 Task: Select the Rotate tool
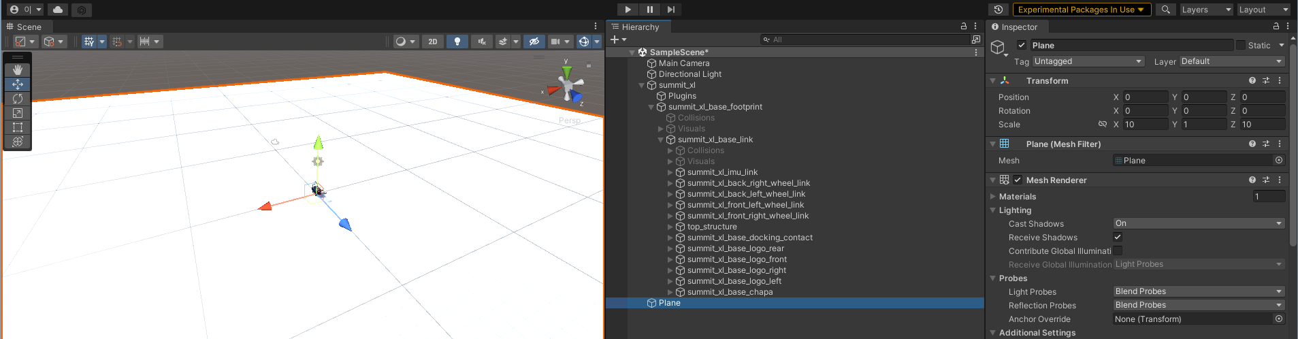[18, 99]
